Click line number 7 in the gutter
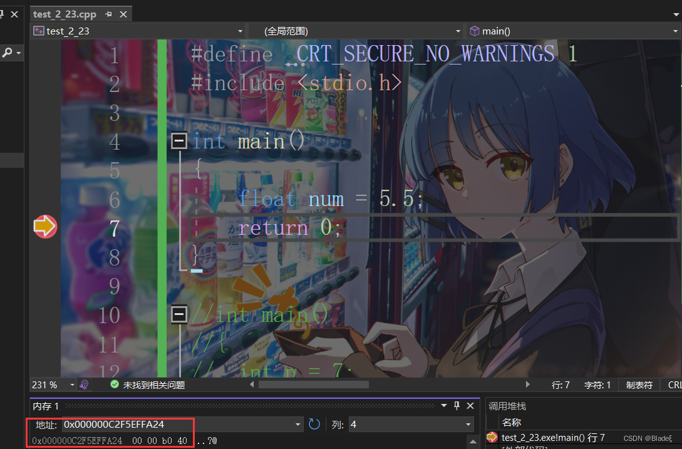This screenshot has width=682, height=449. click(x=115, y=228)
